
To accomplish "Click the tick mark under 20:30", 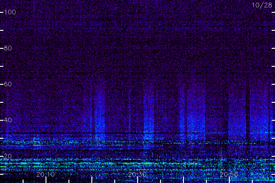I will pyautogui.click(x=137, y=180).
